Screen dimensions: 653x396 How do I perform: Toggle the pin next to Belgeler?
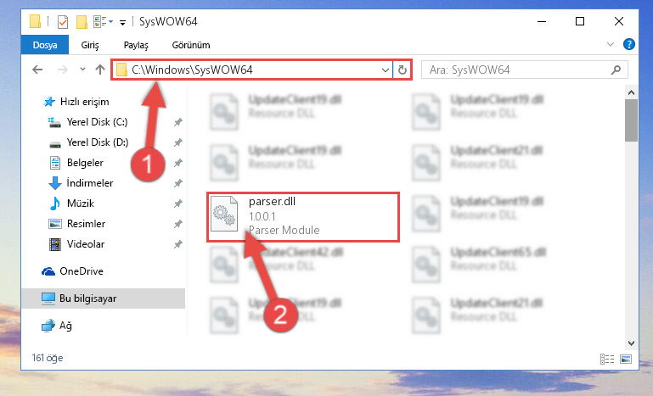point(177,163)
